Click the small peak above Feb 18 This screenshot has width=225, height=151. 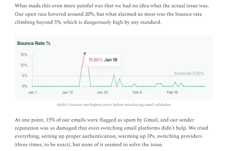tap(175, 82)
